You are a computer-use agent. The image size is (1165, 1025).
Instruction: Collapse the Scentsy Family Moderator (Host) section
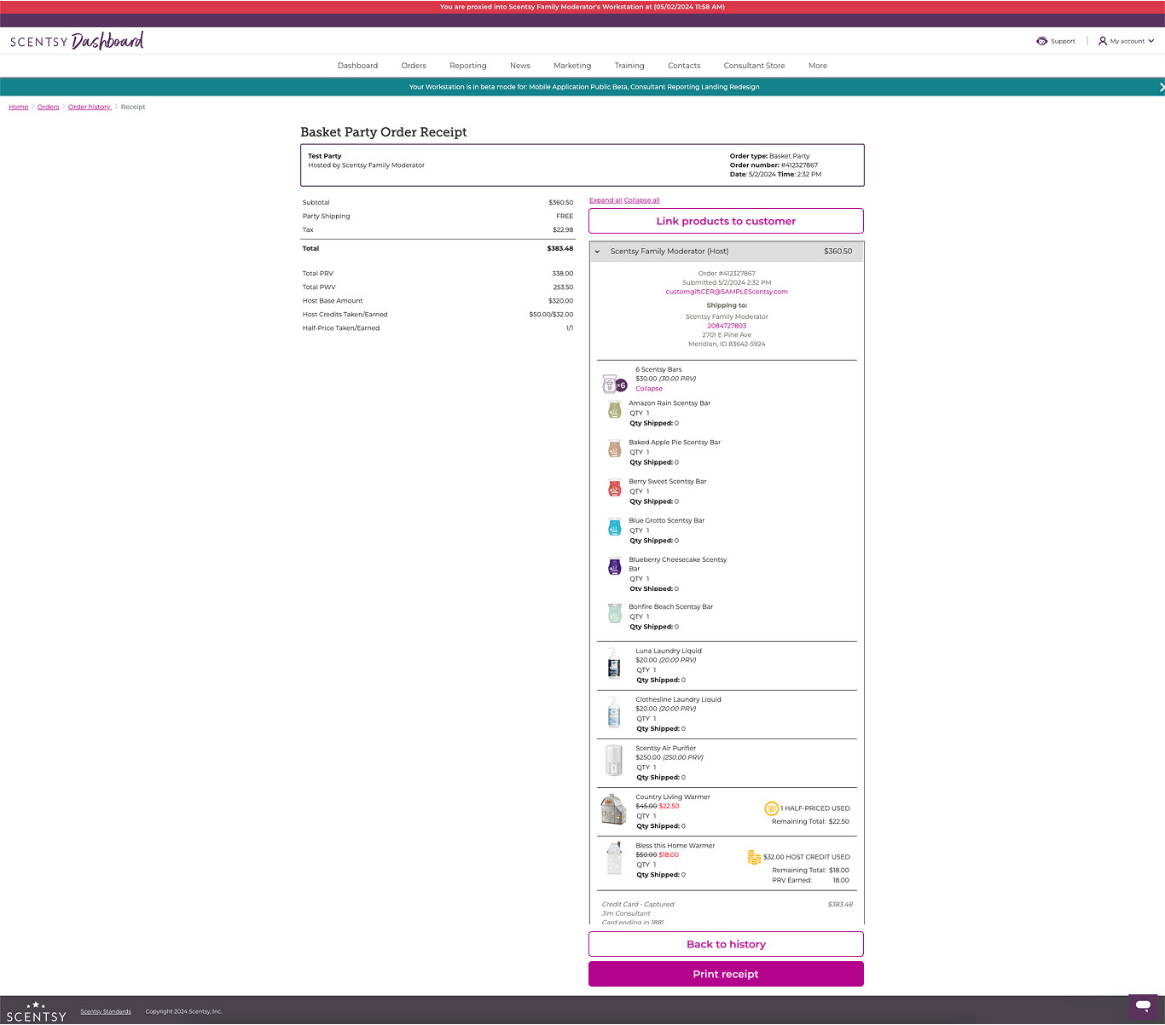tap(597, 252)
